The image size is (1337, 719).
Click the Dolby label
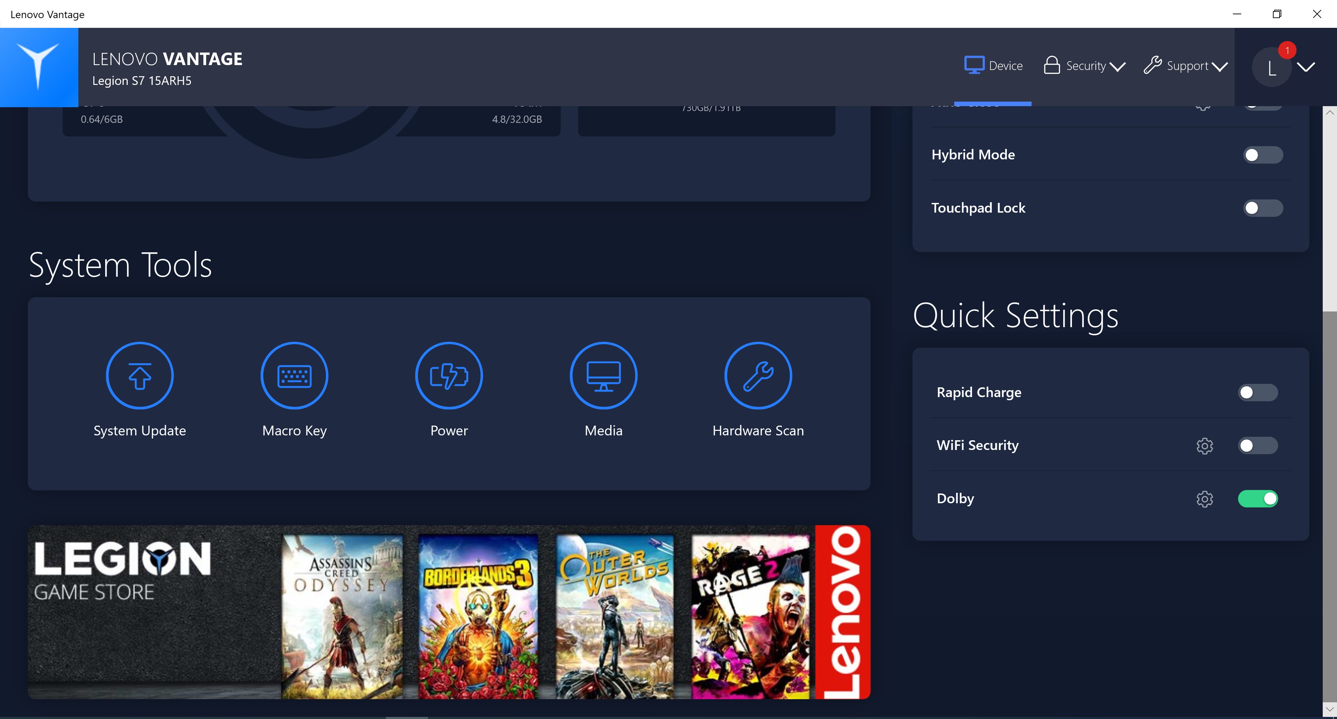[x=956, y=499]
